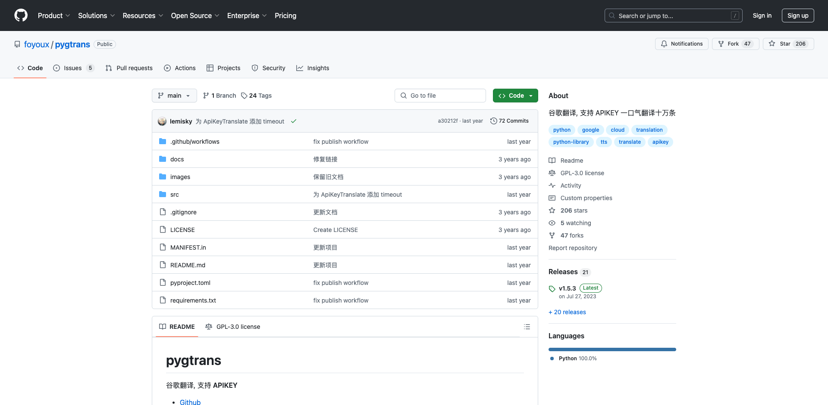Click the v1.5.3 release tag icon

click(x=552, y=288)
